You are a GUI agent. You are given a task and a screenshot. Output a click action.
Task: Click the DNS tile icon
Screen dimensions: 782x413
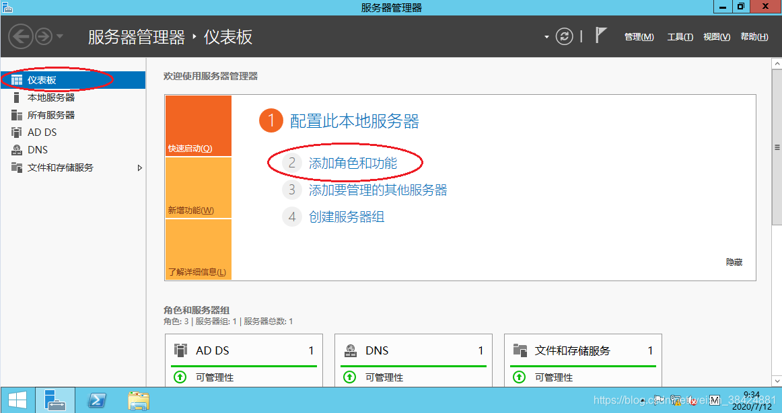pyautogui.click(x=350, y=350)
